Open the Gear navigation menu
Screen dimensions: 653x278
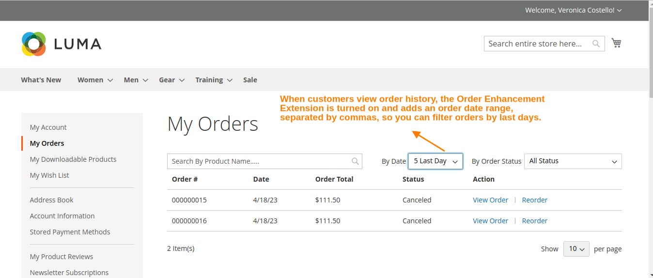tap(171, 80)
